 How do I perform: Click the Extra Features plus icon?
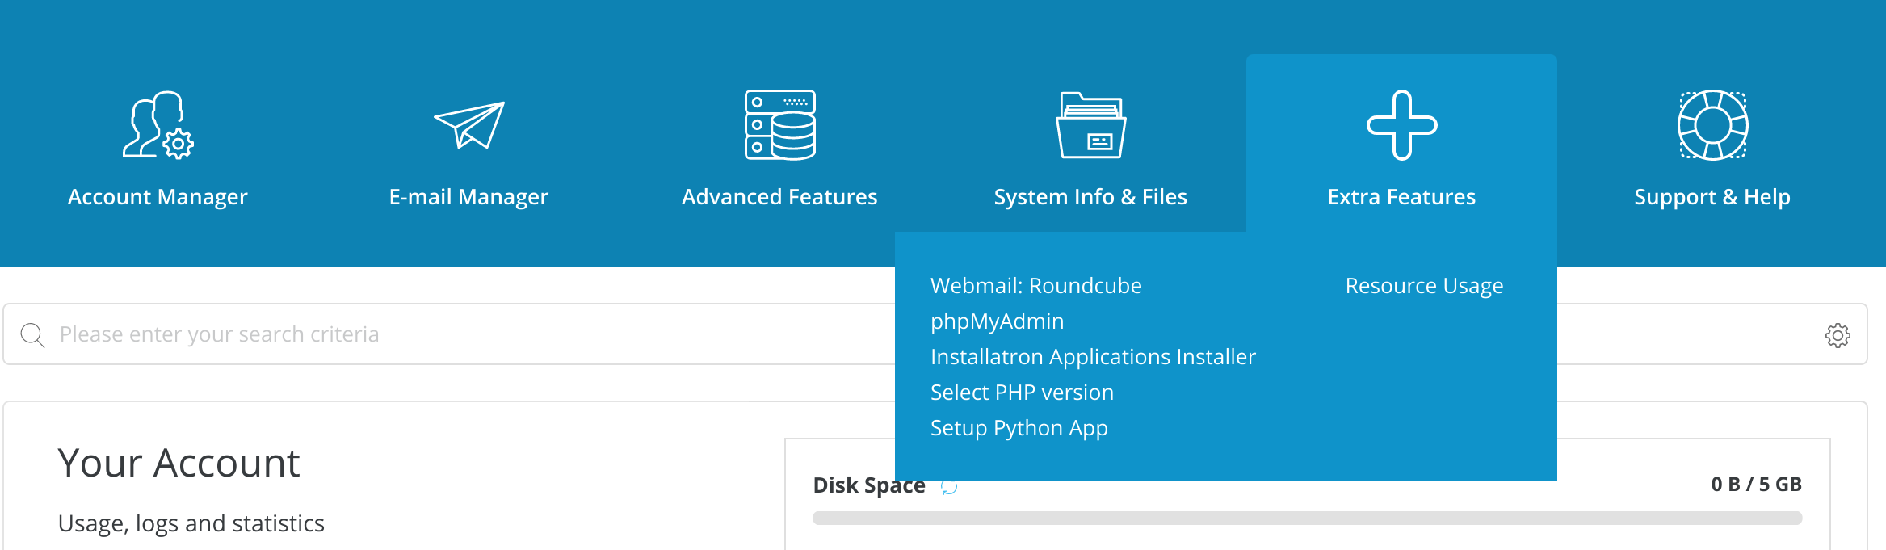pyautogui.click(x=1401, y=125)
